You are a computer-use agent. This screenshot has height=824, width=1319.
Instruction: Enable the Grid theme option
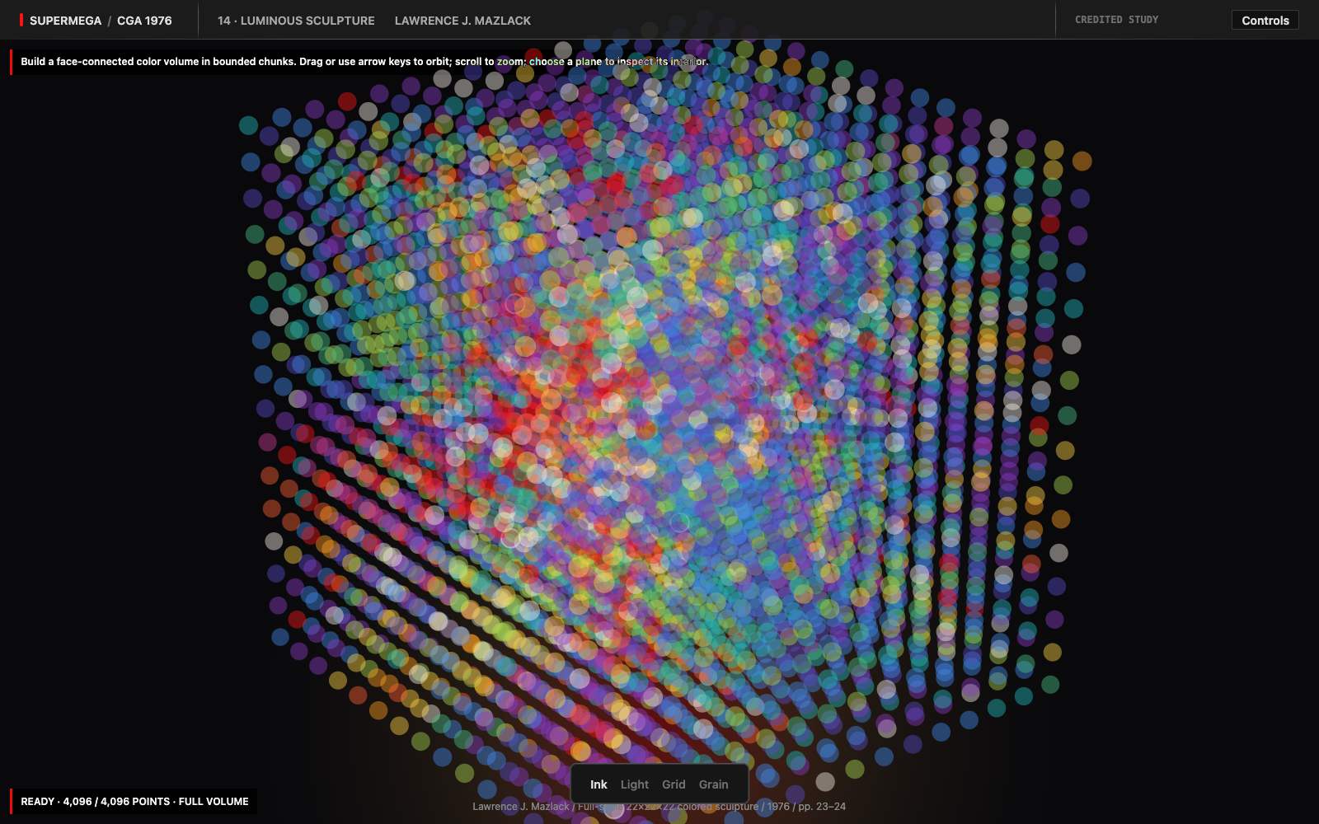click(x=674, y=784)
